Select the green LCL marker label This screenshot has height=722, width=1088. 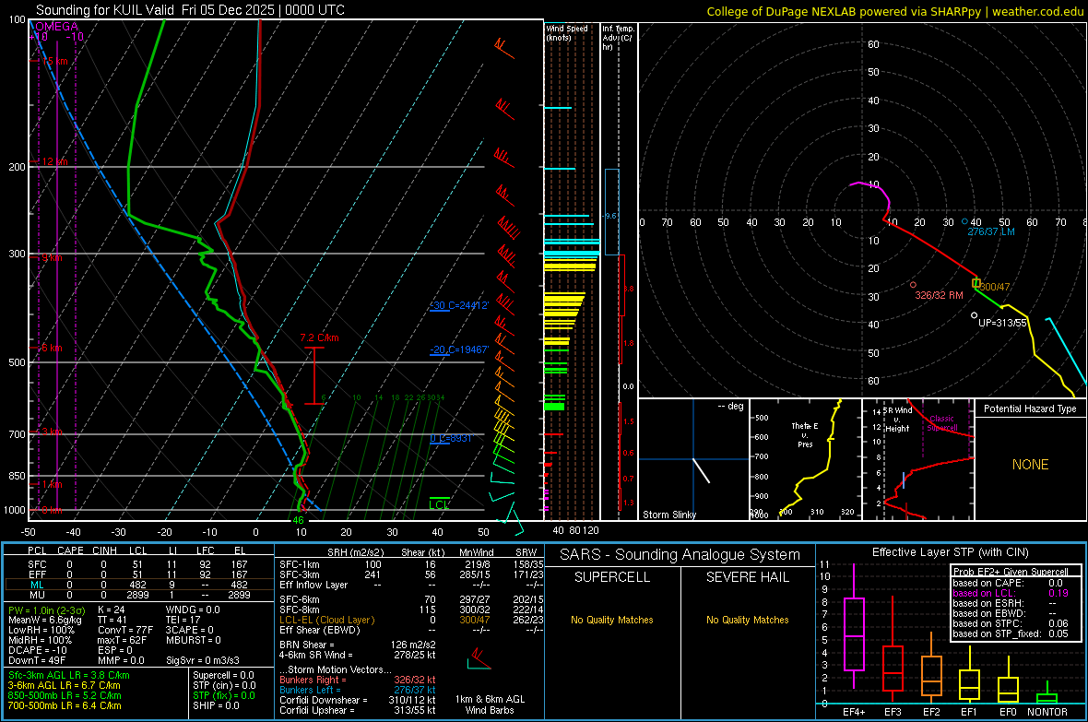tap(439, 504)
